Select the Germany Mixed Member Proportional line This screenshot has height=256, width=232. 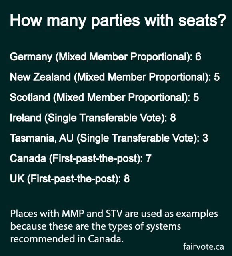106,57
